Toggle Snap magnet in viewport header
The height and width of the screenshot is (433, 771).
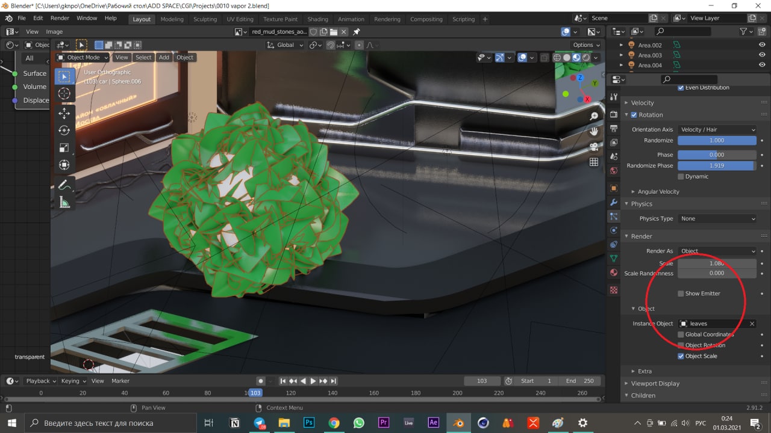point(331,45)
